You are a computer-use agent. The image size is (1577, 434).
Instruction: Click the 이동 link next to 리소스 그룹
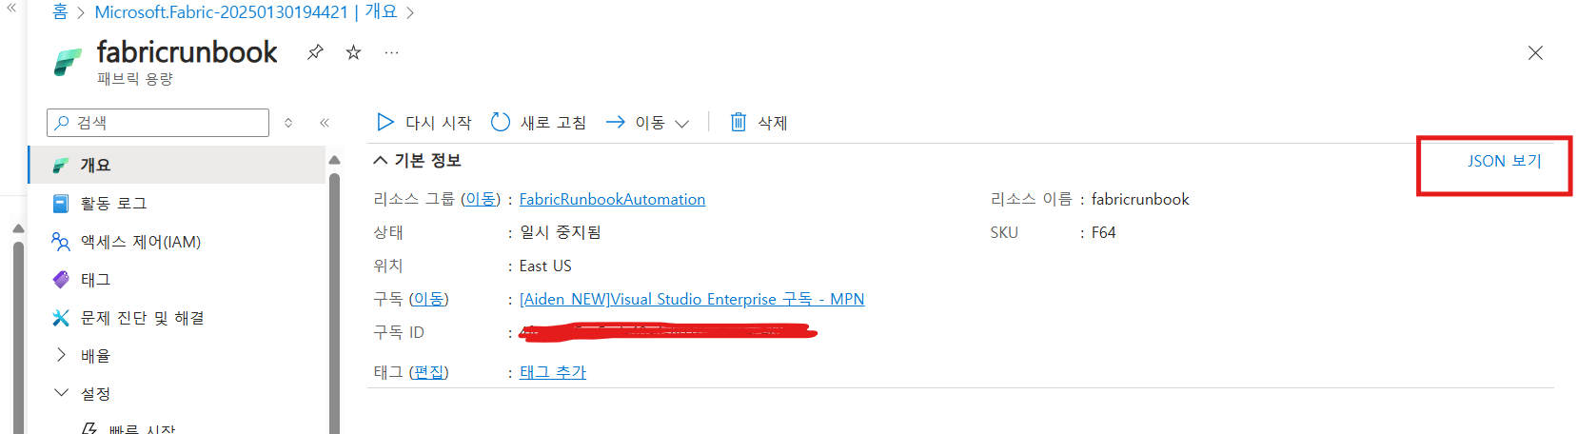coord(481,199)
